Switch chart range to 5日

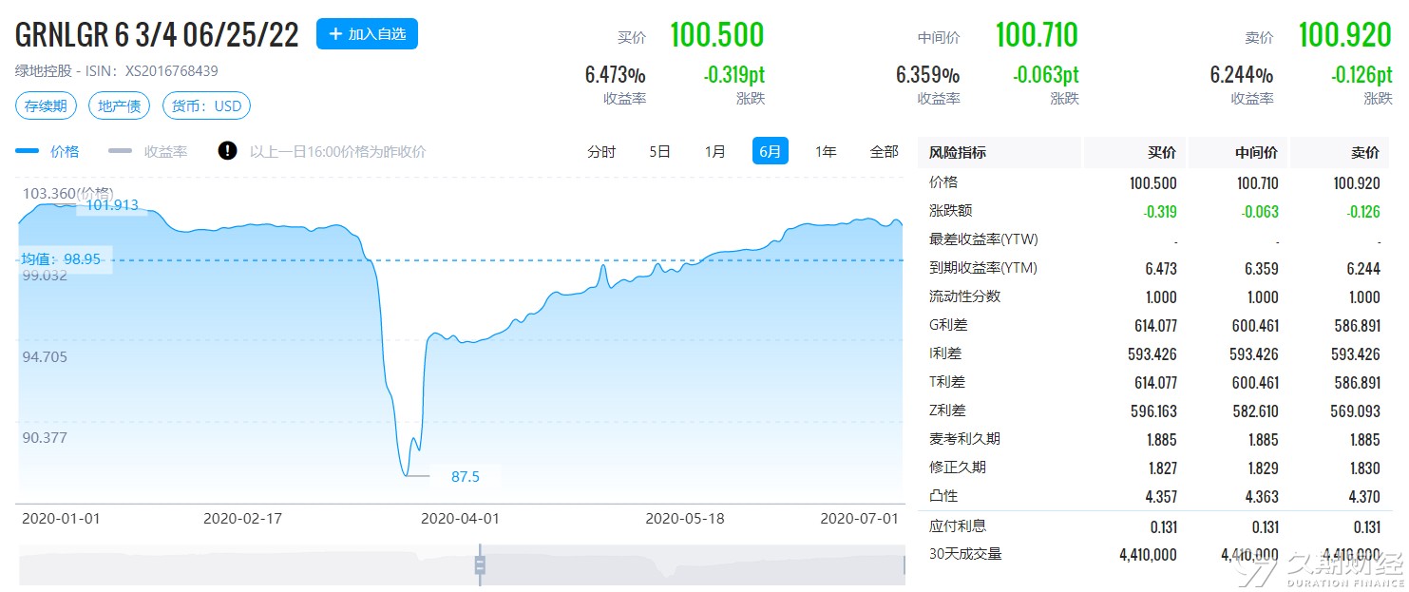pos(659,151)
